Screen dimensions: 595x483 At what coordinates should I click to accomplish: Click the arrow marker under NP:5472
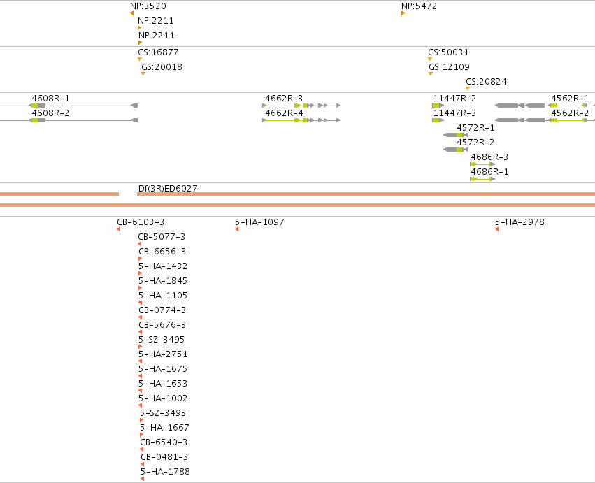pos(403,13)
